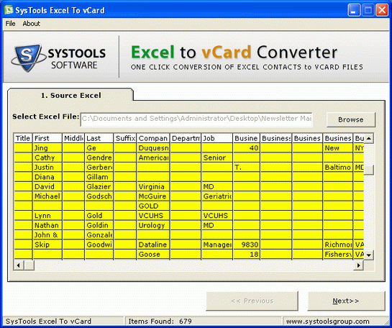Select the company cell Dataline
Image resolution: width=392 pixels, height=328 pixels.
pos(153,245)
